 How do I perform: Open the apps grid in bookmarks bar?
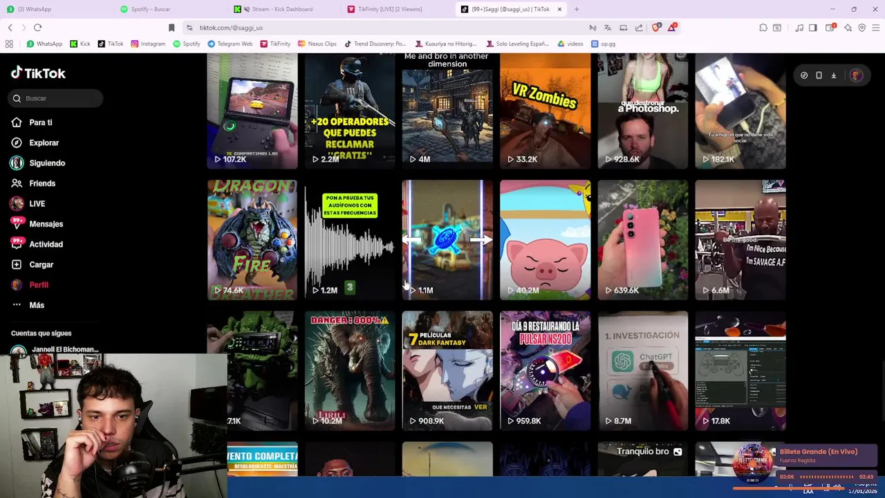tap(9, 44)
